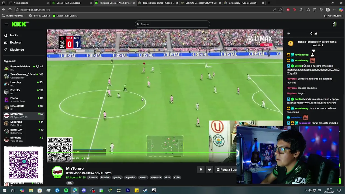Open the donoclip.com/mrtorero link
Screen dimensions: 345x194
coord(316,103)
